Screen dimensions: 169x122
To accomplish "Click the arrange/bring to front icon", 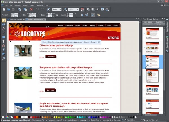I will coord(48,9).
